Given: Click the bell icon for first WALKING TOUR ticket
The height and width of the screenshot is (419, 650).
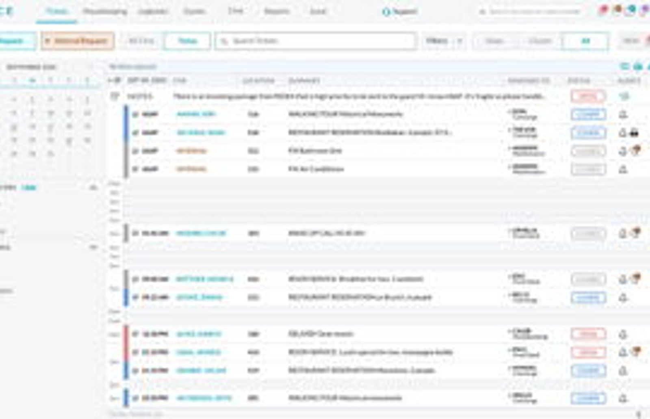Looking at the screenshot, I should click(623, 114).
